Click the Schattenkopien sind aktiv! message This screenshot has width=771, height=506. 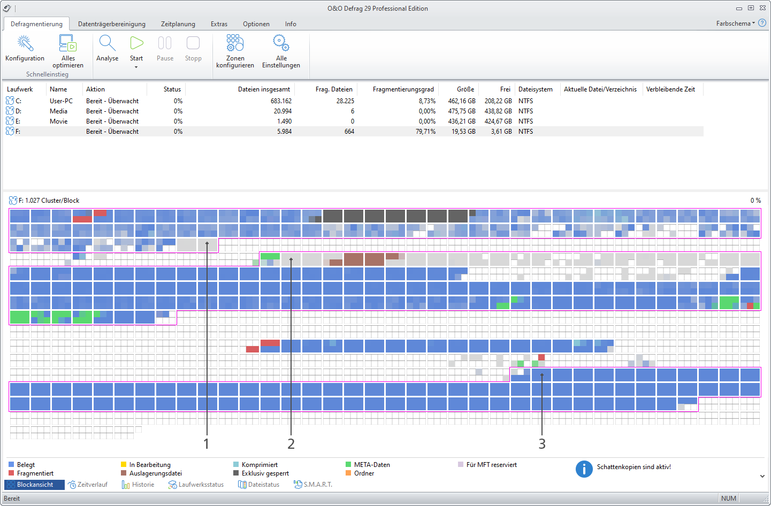pyautogui.click(x=633, y=467)
